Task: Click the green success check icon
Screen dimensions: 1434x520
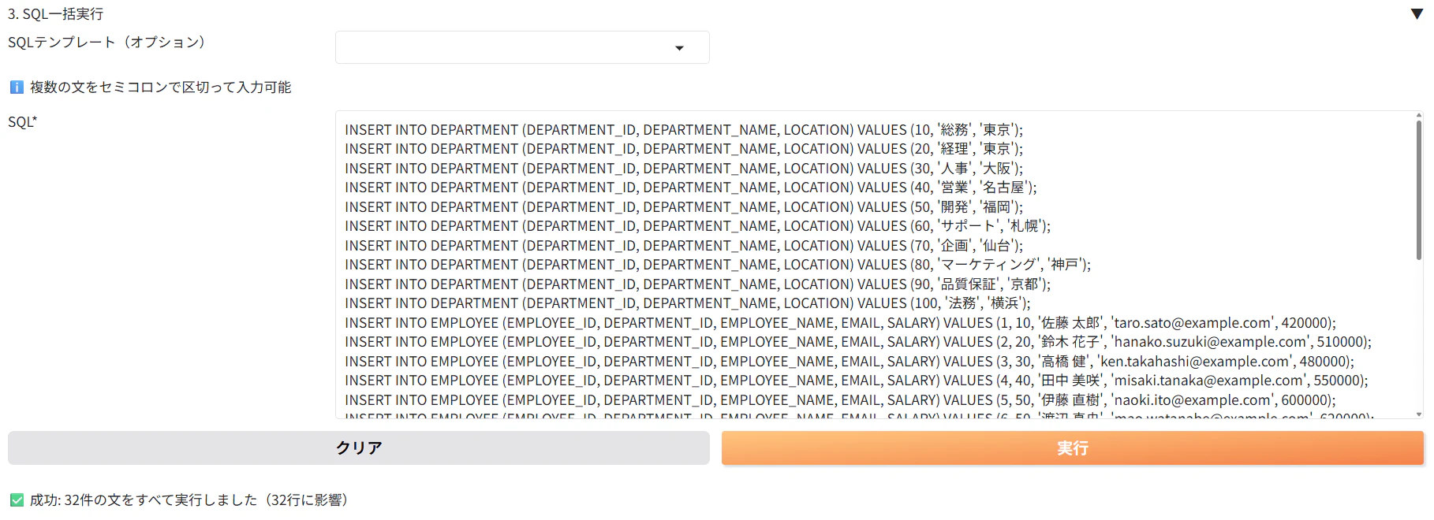Action: (17, 500)
